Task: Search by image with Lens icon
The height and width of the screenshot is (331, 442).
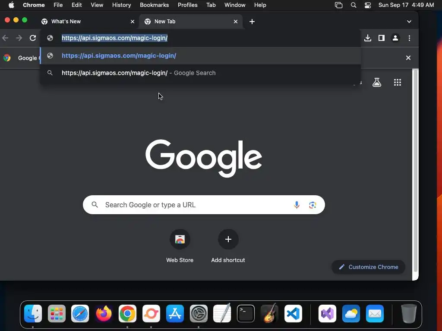Action: 313,205
